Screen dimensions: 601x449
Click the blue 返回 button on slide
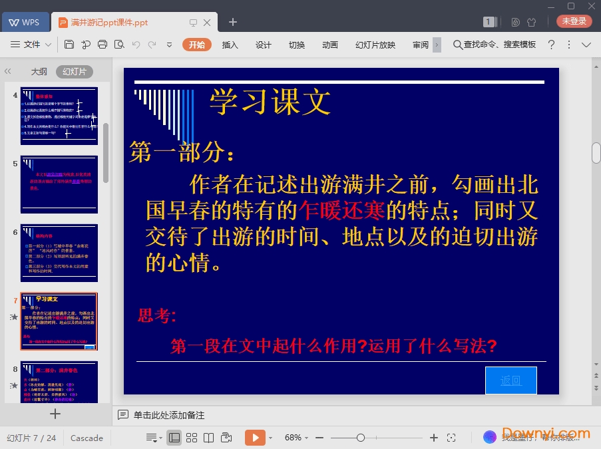click(511, 380)
